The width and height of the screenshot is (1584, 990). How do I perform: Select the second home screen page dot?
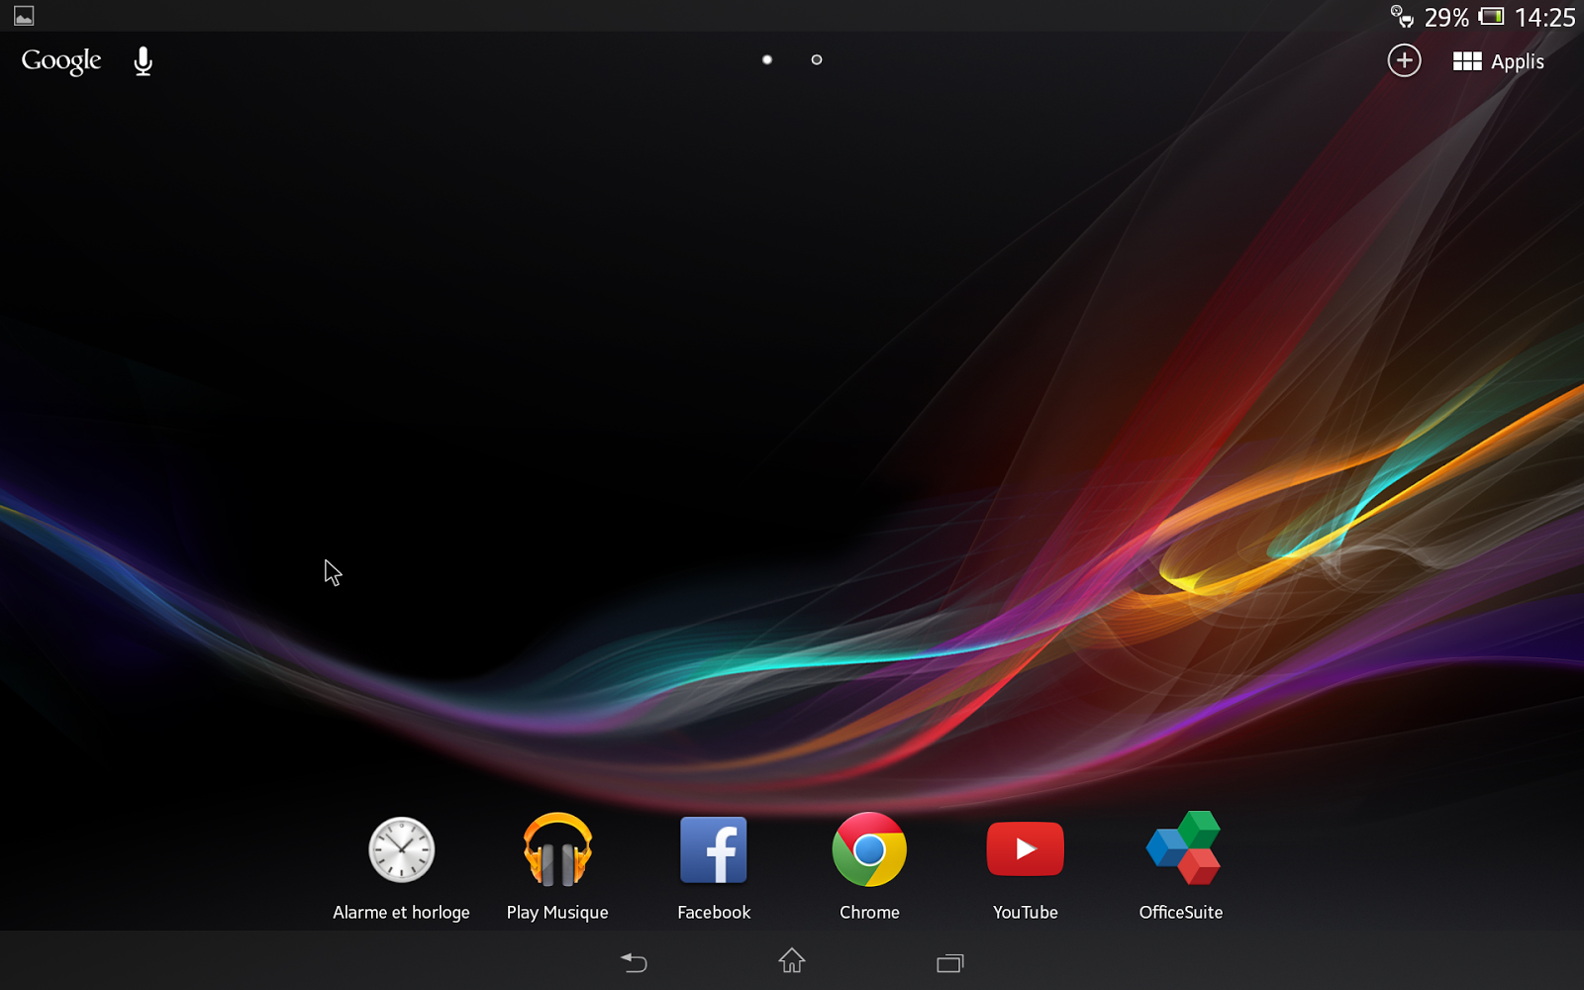816,59
